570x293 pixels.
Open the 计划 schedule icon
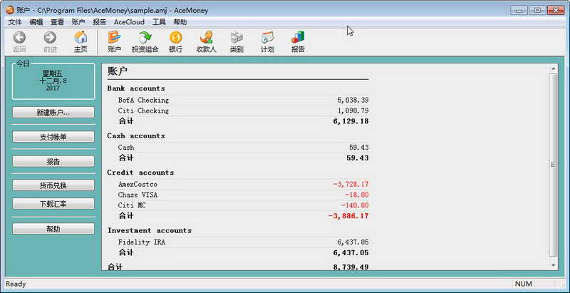pos(267,38)
